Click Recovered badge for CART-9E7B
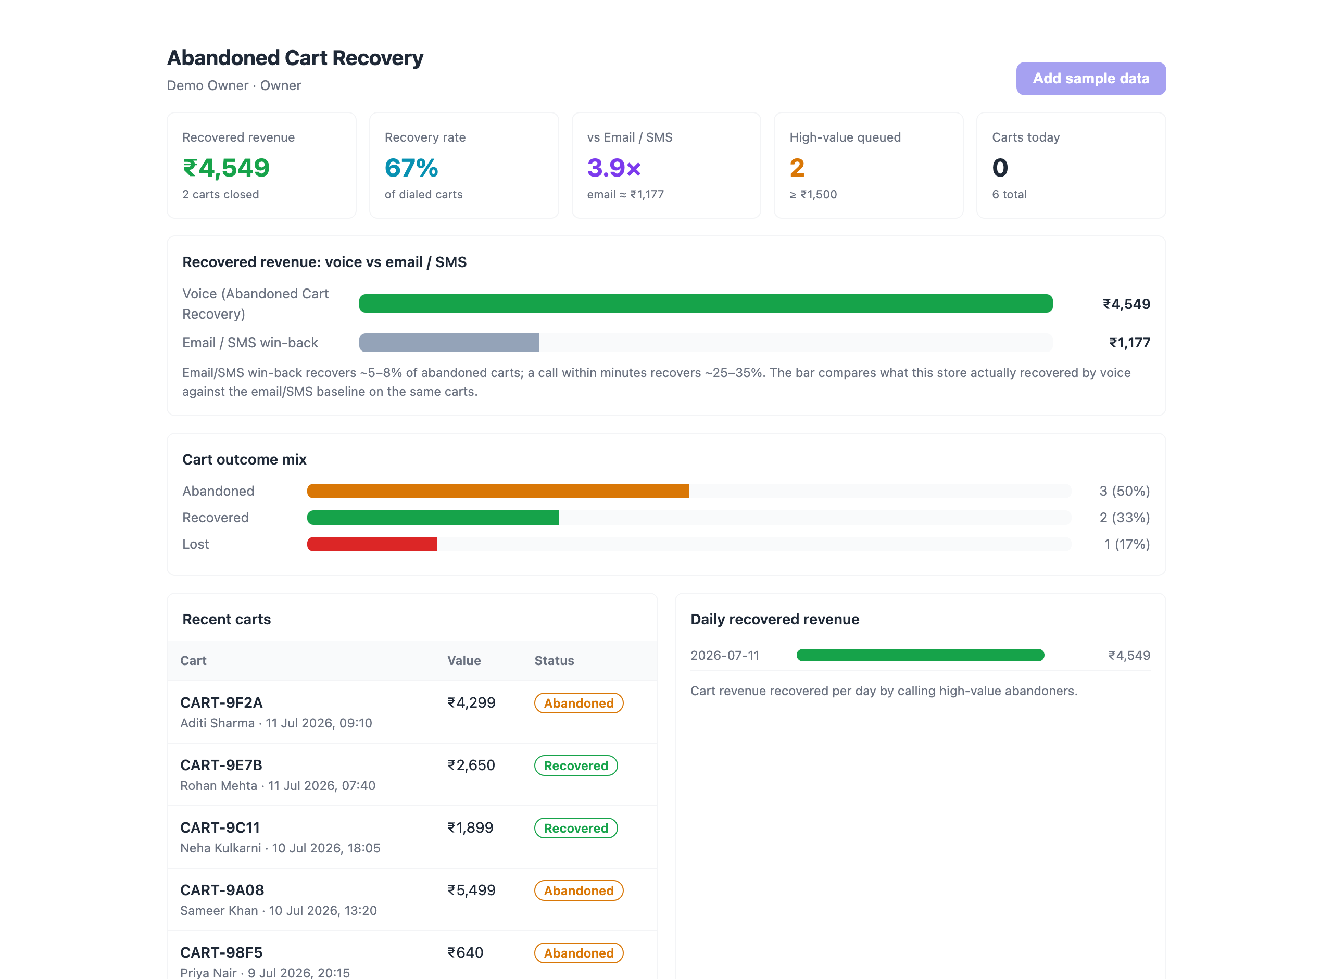The width and height of the screenshot is (1333, 979). click(x=576, y=765)
